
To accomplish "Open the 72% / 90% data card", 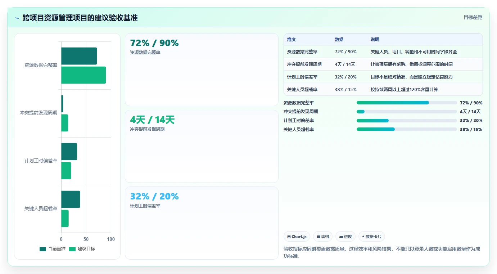I will [x=202, y=69].
